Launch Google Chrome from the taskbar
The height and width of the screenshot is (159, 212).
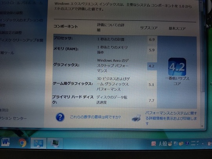tap(23, 143)
